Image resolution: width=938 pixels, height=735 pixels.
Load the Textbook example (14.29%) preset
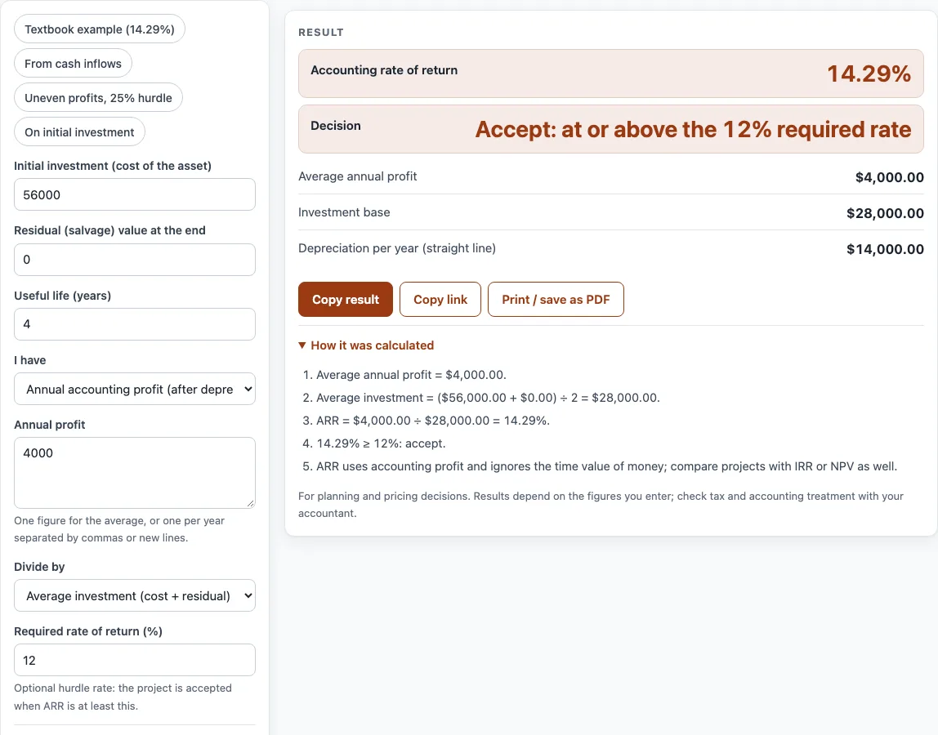(x=100, y=29)
